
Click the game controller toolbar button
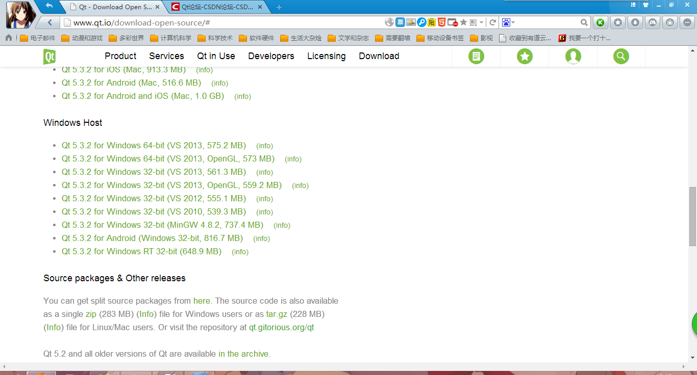click(x=653, y=22)
